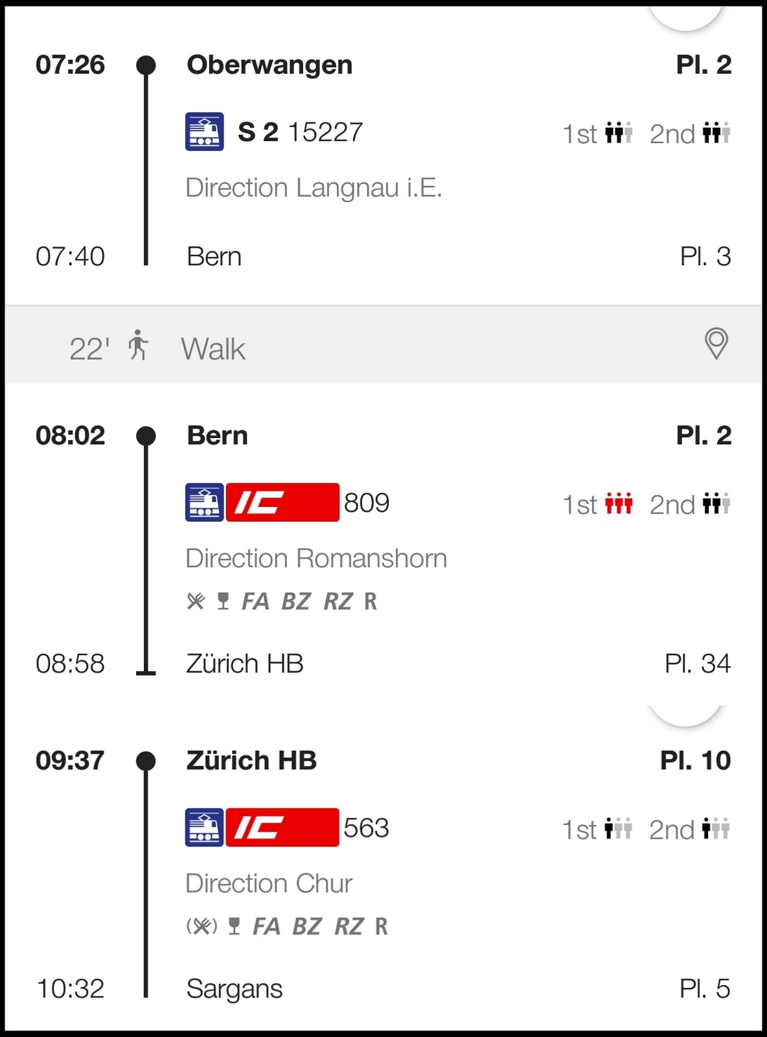Open map pin for walk segment
This screenshot has height=1037, width=767.
tap(716, 344)
